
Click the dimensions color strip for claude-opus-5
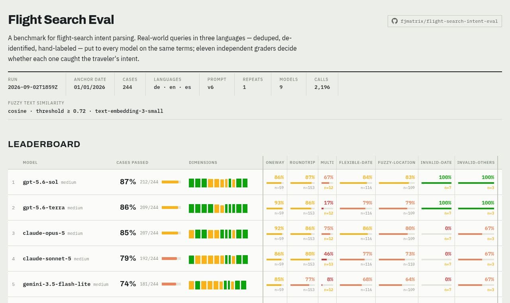coord(218,234)
